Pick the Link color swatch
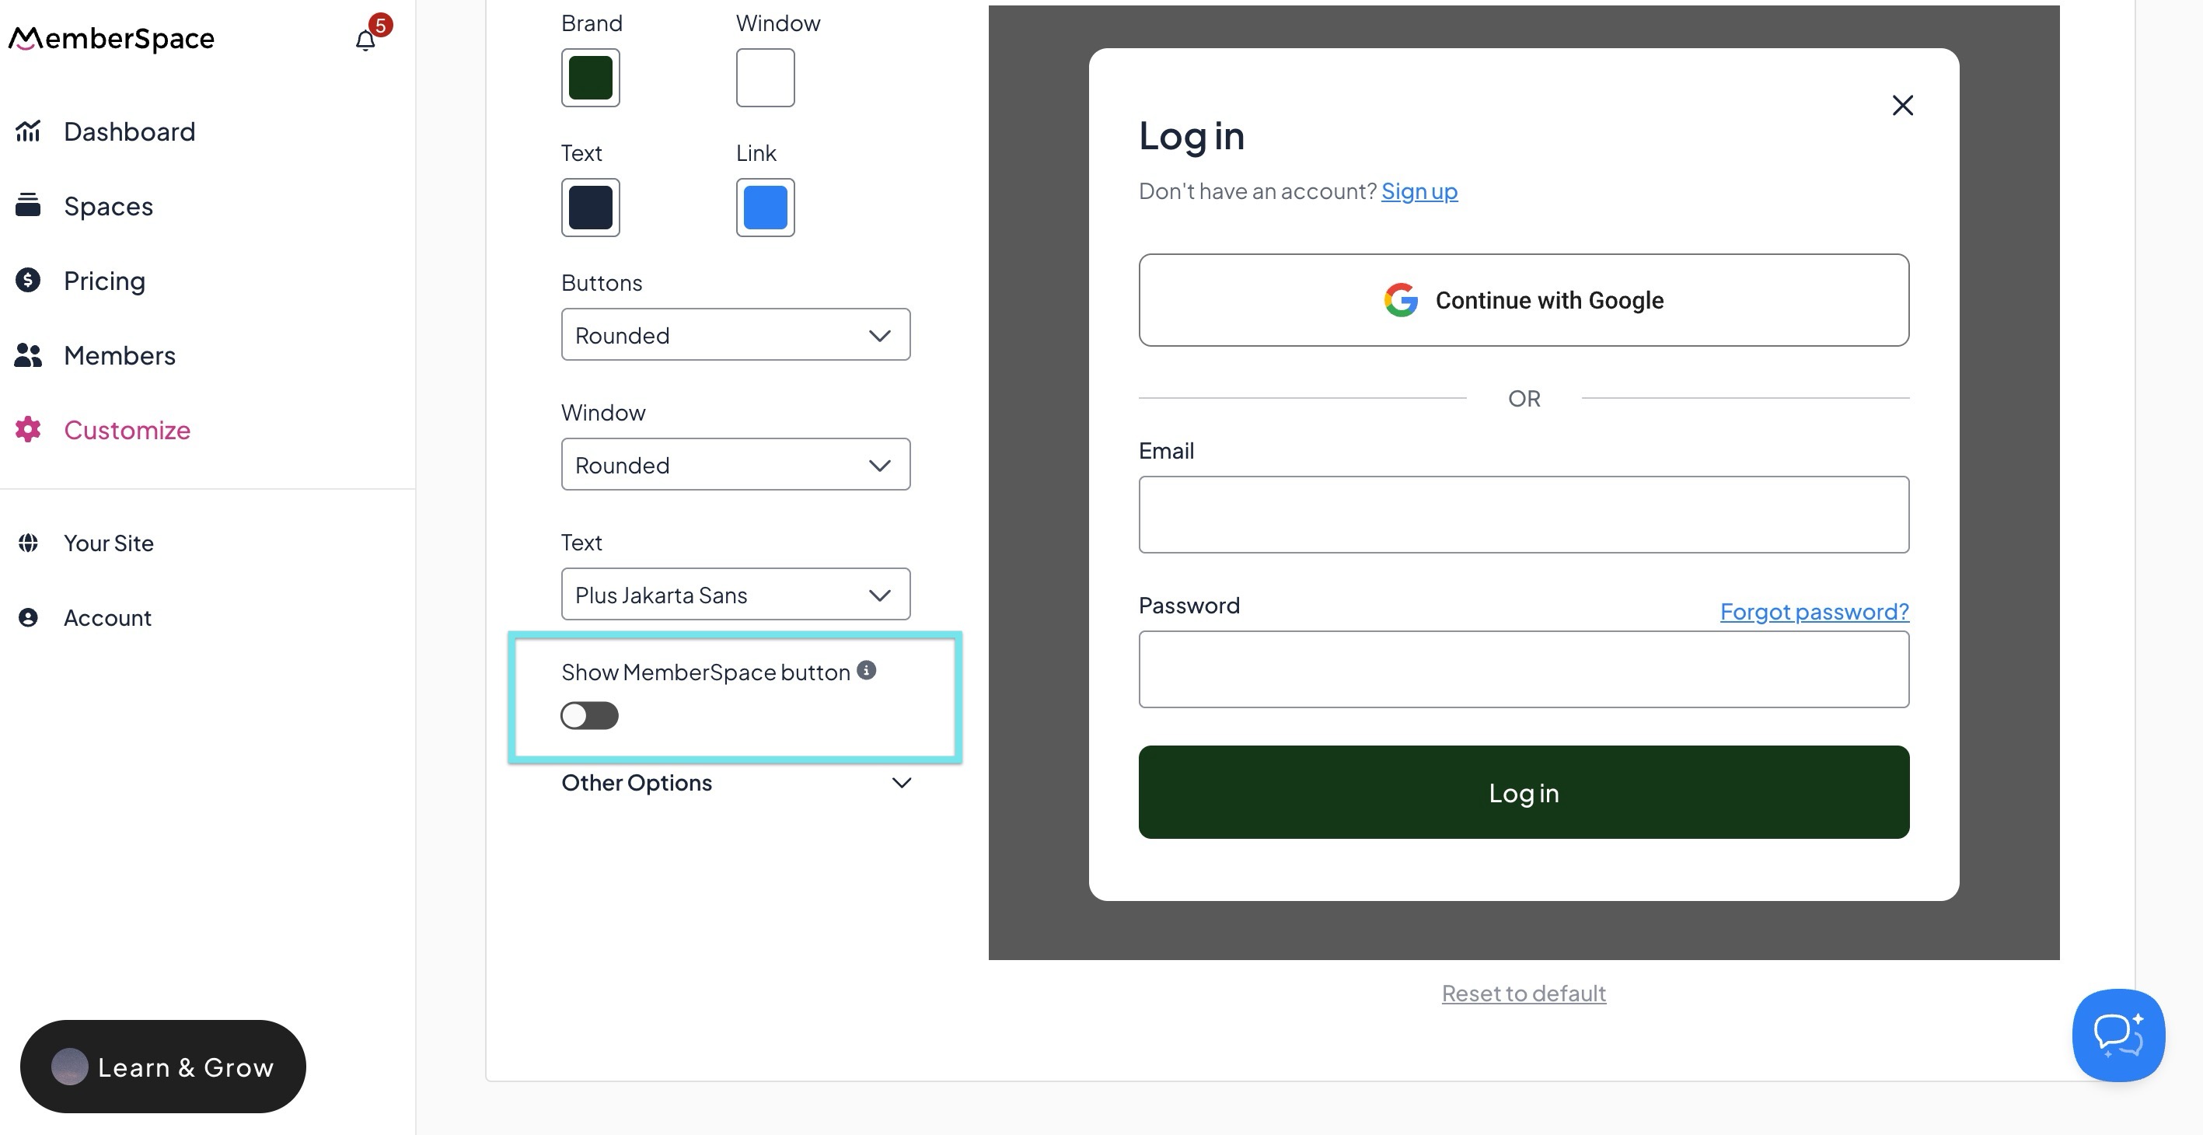Viewport: 2203px width, 1135px height. click(766, 207)
